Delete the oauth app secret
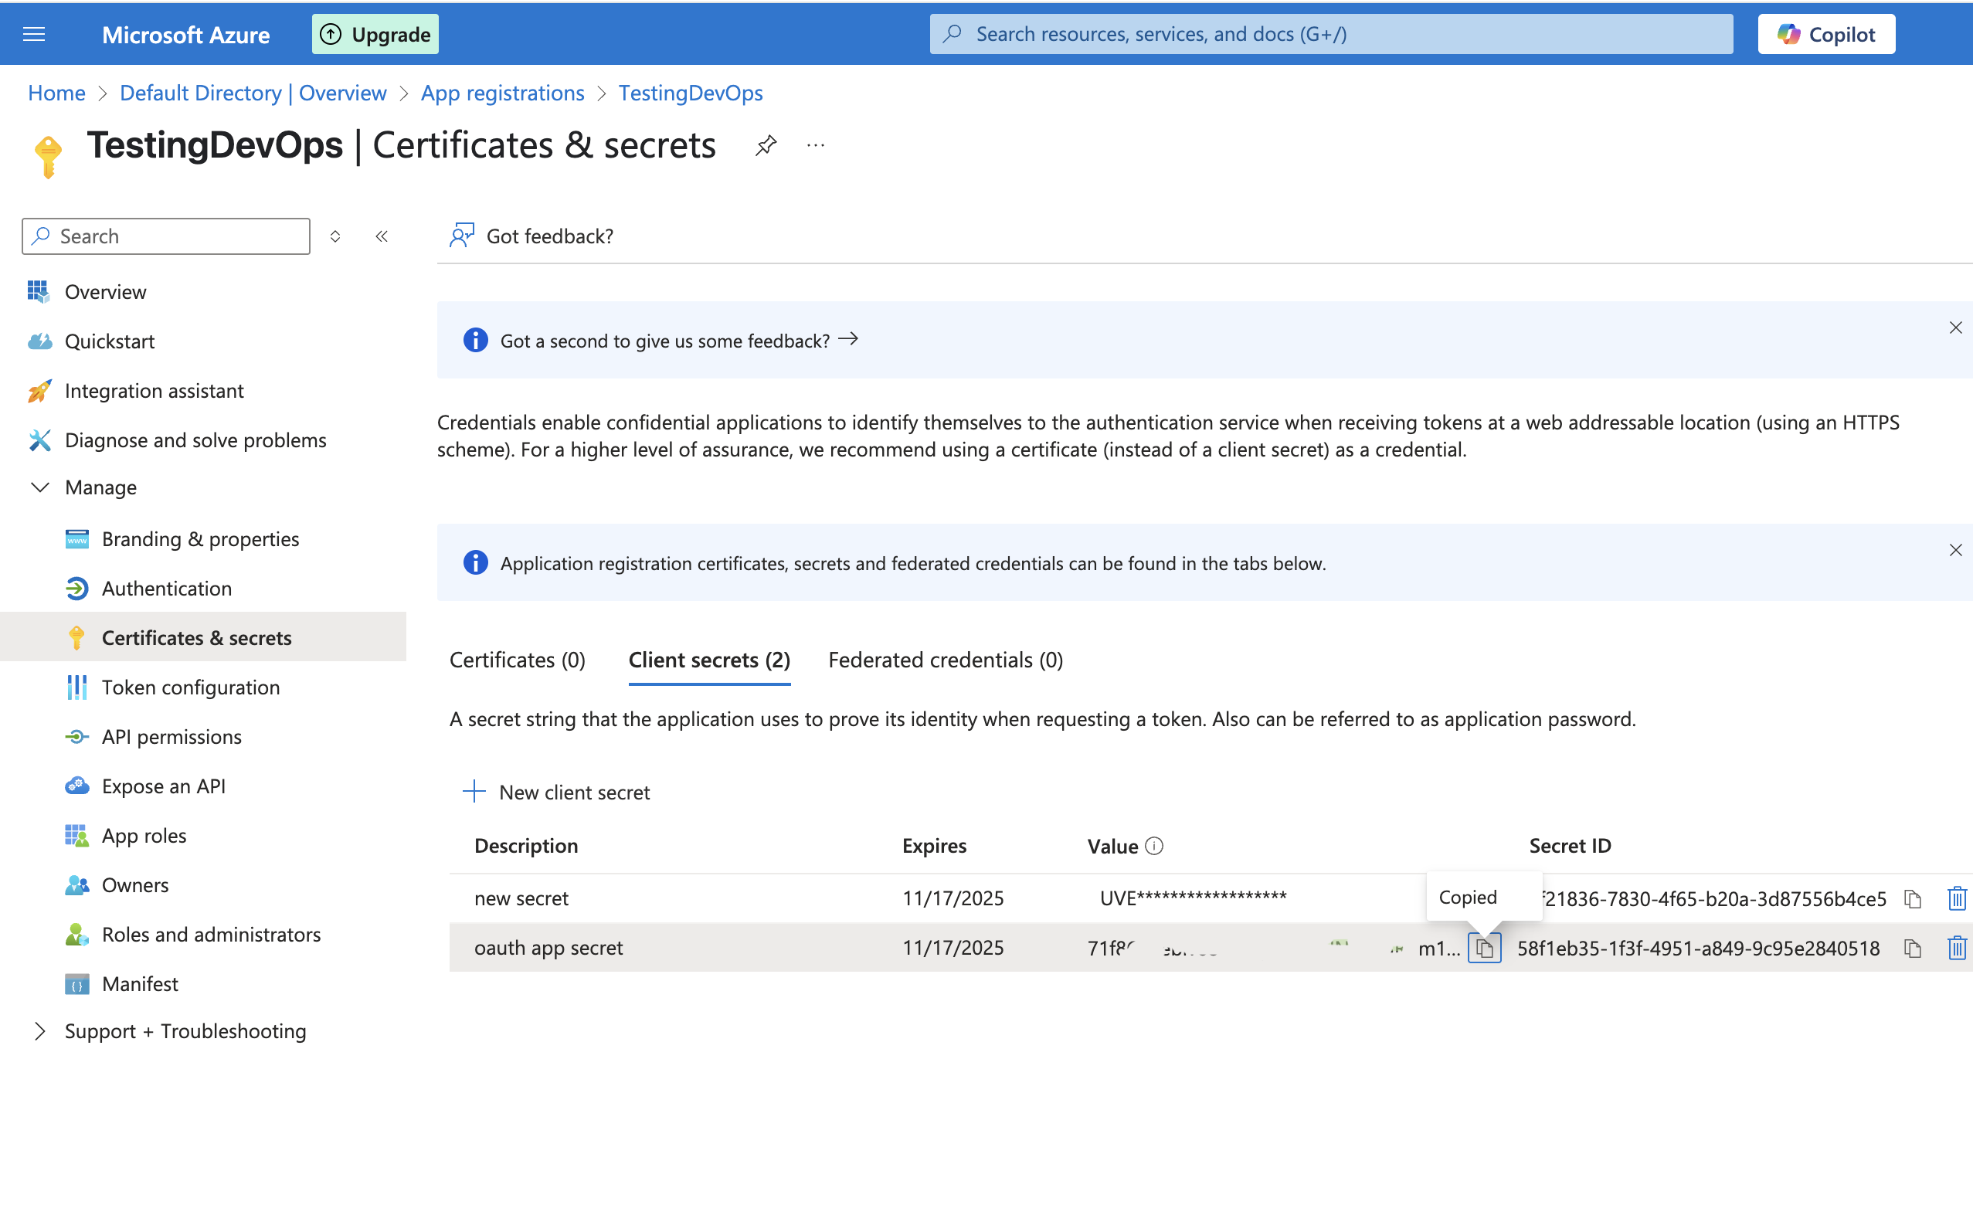 pos(1956,949)
